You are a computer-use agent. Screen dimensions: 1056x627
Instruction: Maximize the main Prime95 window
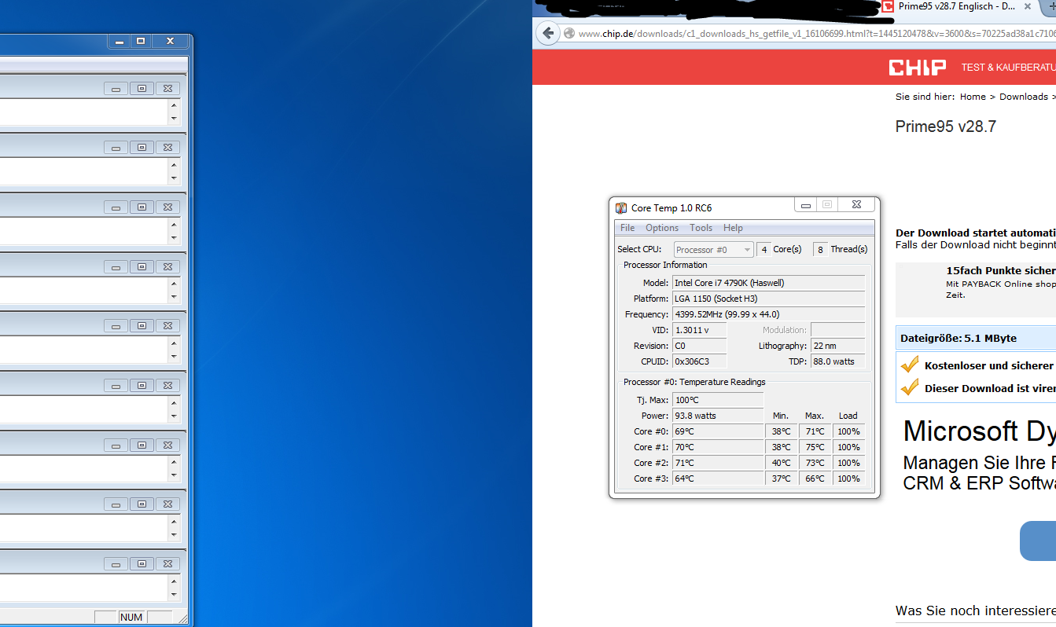(141, 41)
